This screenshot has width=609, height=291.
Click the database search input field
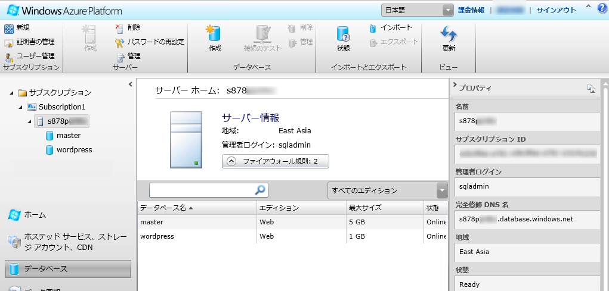tap(202, 190)
